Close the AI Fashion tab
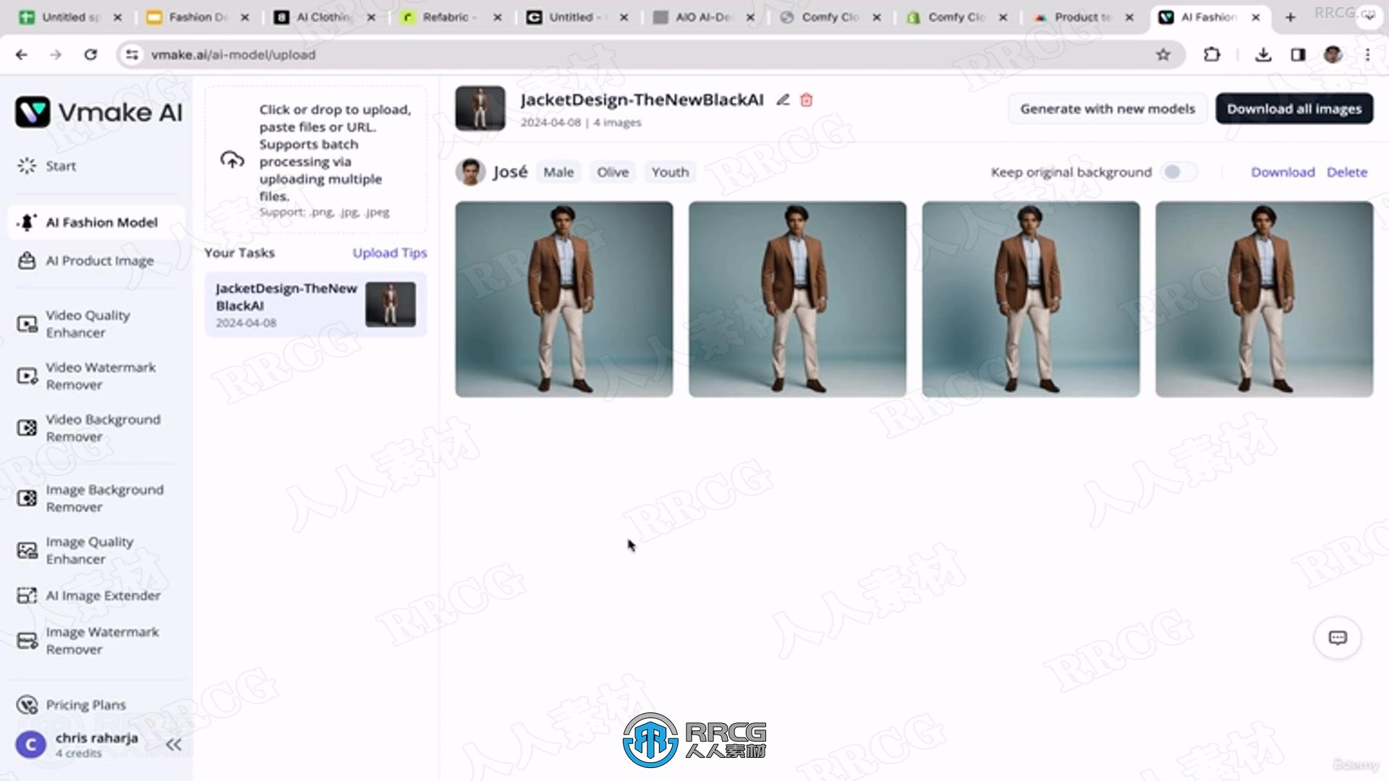 tap(1256, 17)
